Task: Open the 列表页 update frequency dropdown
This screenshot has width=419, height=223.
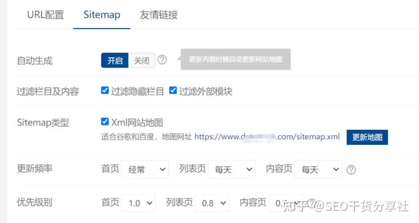Action: pyautogui.click(x=232, y=169)
